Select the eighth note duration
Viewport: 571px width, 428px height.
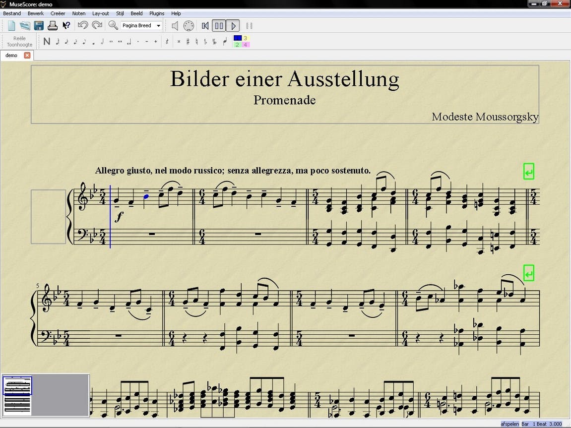[84, 42]
